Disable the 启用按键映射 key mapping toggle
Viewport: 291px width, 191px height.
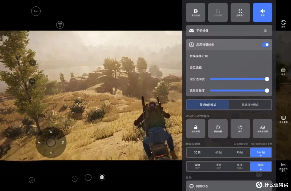[x=266, y=44]
